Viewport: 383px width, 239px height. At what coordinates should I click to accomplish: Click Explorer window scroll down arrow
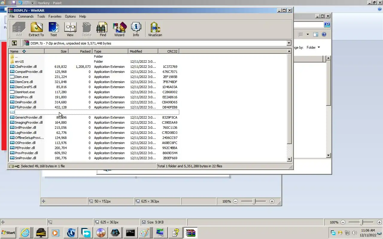pos(328,155)
